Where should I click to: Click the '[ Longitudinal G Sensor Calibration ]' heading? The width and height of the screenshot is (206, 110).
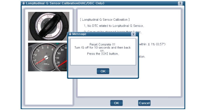pyautogui.click(x=105, y=20)
